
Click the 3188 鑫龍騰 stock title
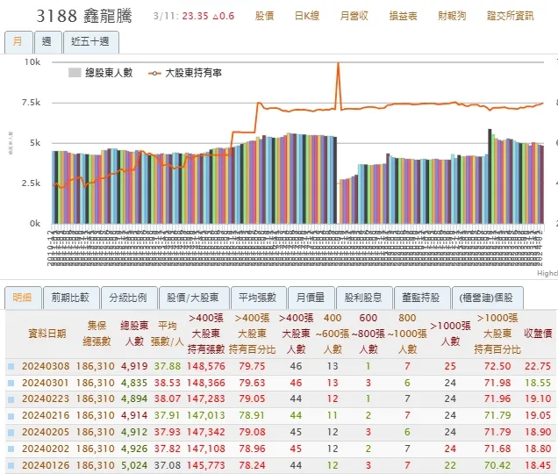pos(84,16)
